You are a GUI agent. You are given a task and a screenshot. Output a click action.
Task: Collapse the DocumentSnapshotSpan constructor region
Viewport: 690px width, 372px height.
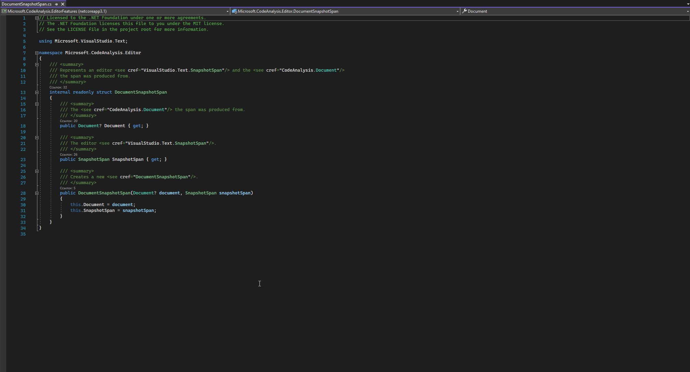pos(36,193)
